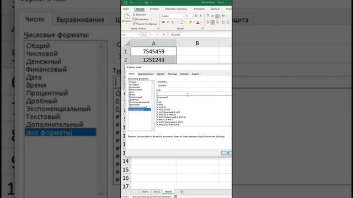Viewport: 353px width, 198px height.
Task: Click the Type (Тип) input field
Action: pyautogui.click(x=194, y=93)
